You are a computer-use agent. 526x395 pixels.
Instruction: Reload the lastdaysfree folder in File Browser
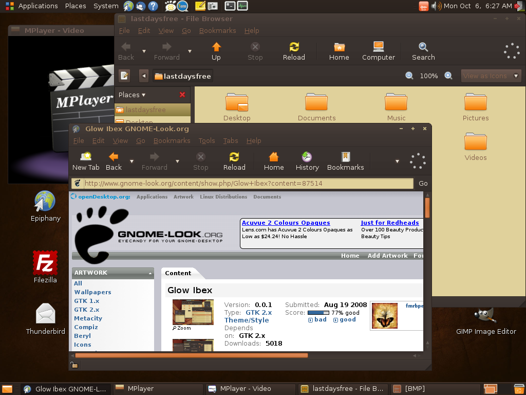(294, 51)
